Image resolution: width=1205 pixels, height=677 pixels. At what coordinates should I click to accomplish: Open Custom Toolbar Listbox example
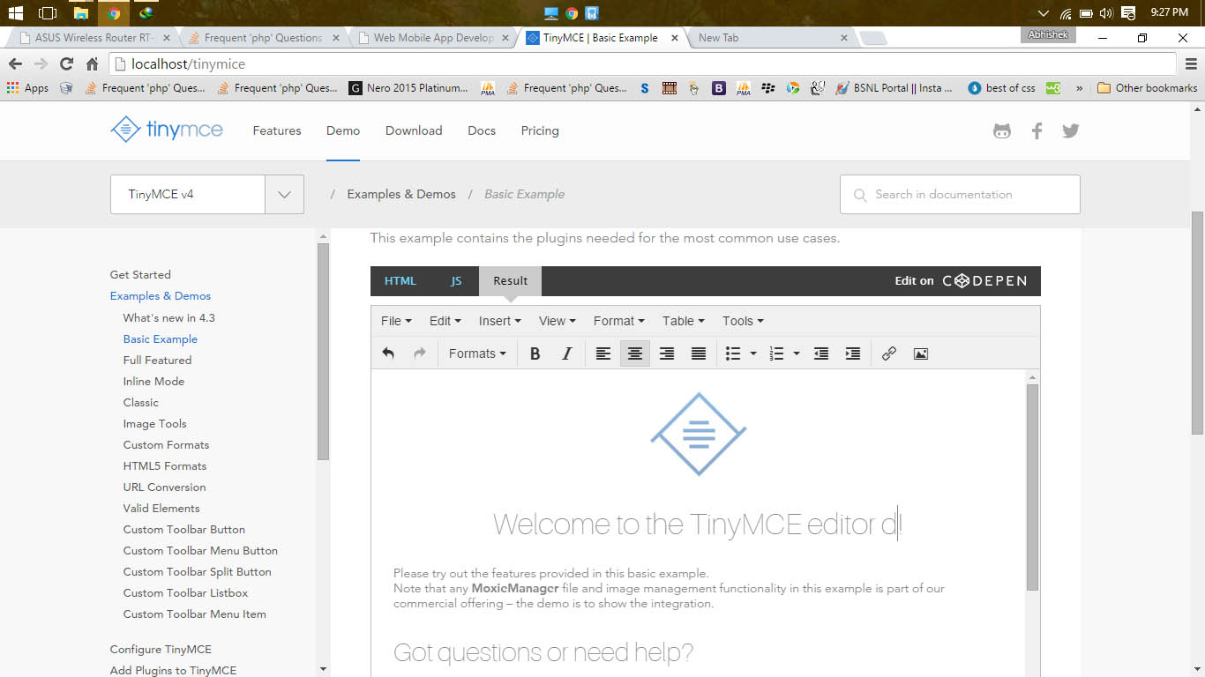(186, 592)
